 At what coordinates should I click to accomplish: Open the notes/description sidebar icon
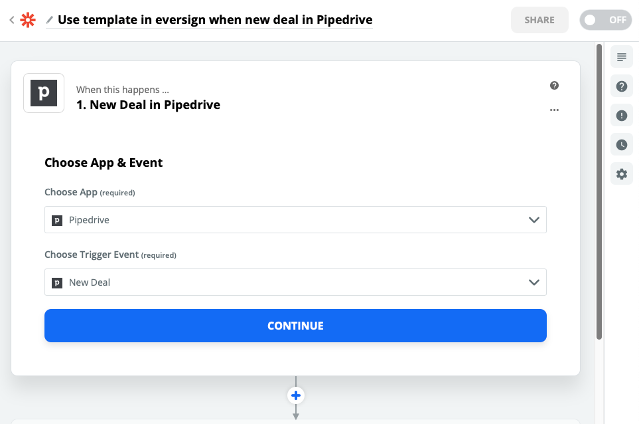[622, 57]
